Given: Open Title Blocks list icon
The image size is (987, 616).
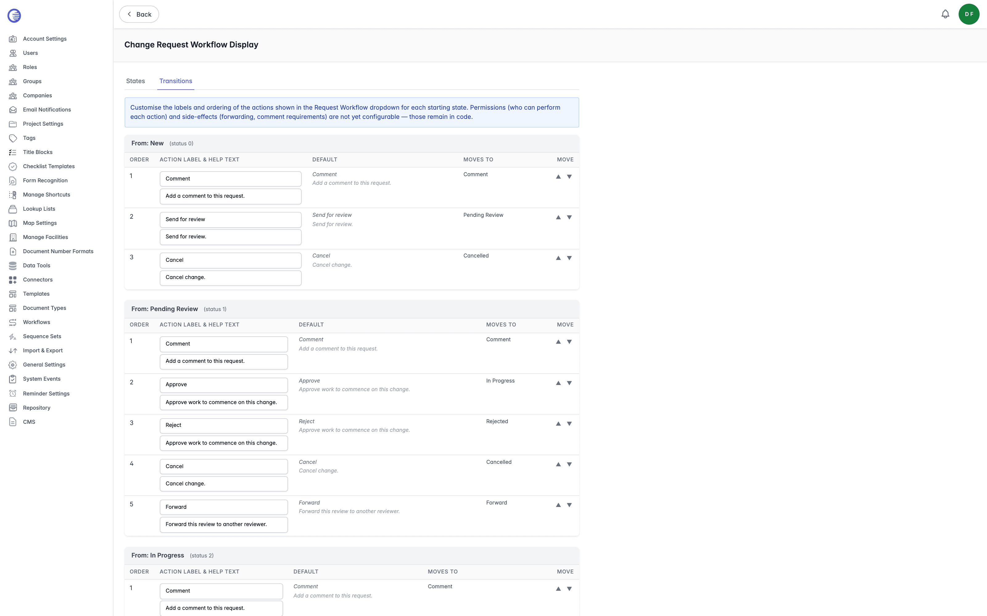Looking at the screenshot, I should click(13, 152).
